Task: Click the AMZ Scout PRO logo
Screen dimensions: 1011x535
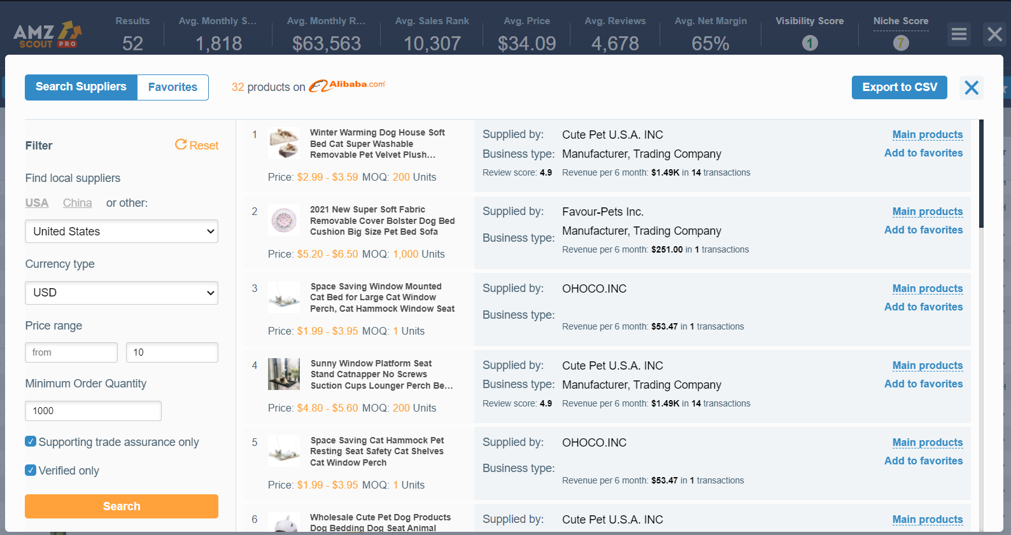Action: (x=48, y=35)
